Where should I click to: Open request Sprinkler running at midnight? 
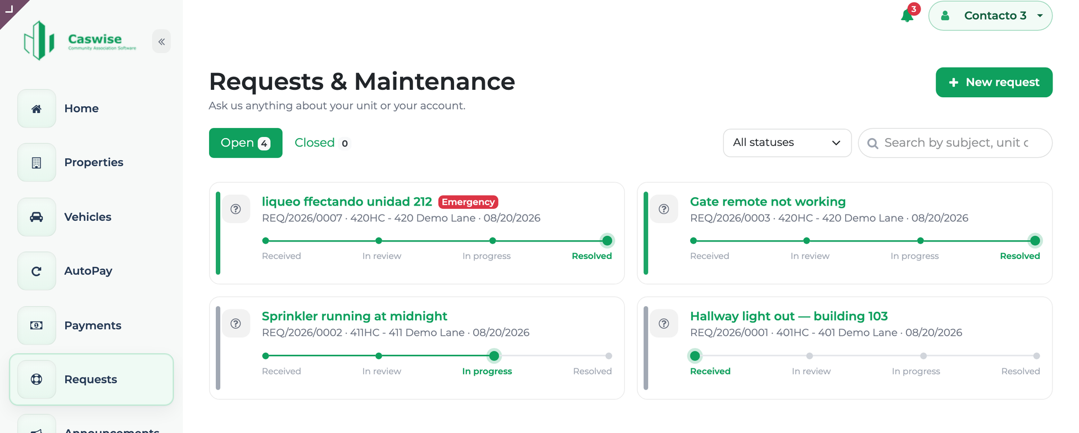point(355,316)
